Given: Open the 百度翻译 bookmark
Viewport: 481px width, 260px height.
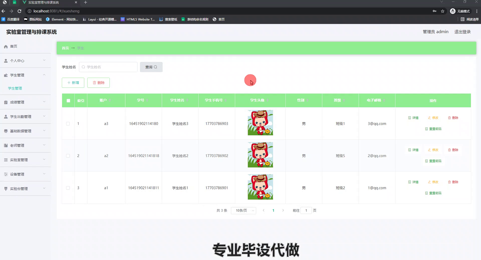Looking at the screenshot, I should click(11, 19).
